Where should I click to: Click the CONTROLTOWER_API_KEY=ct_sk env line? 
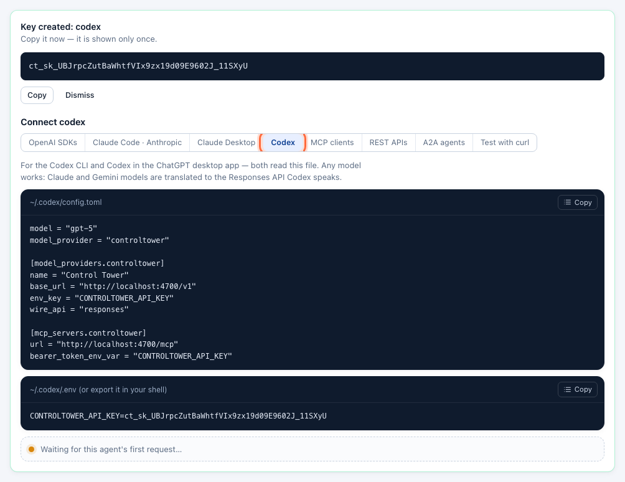pos(178,416)
